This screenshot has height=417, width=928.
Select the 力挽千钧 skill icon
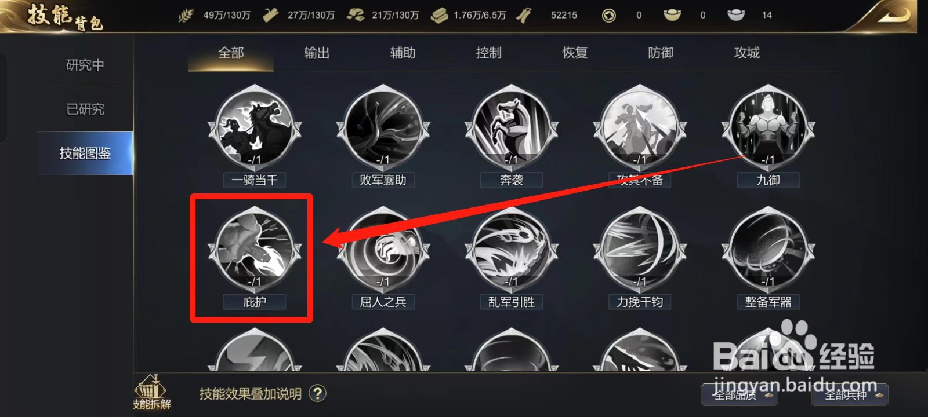[x=640, y=251]
